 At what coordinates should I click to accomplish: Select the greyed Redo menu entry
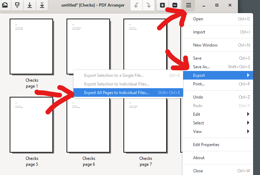coord(218,106)
